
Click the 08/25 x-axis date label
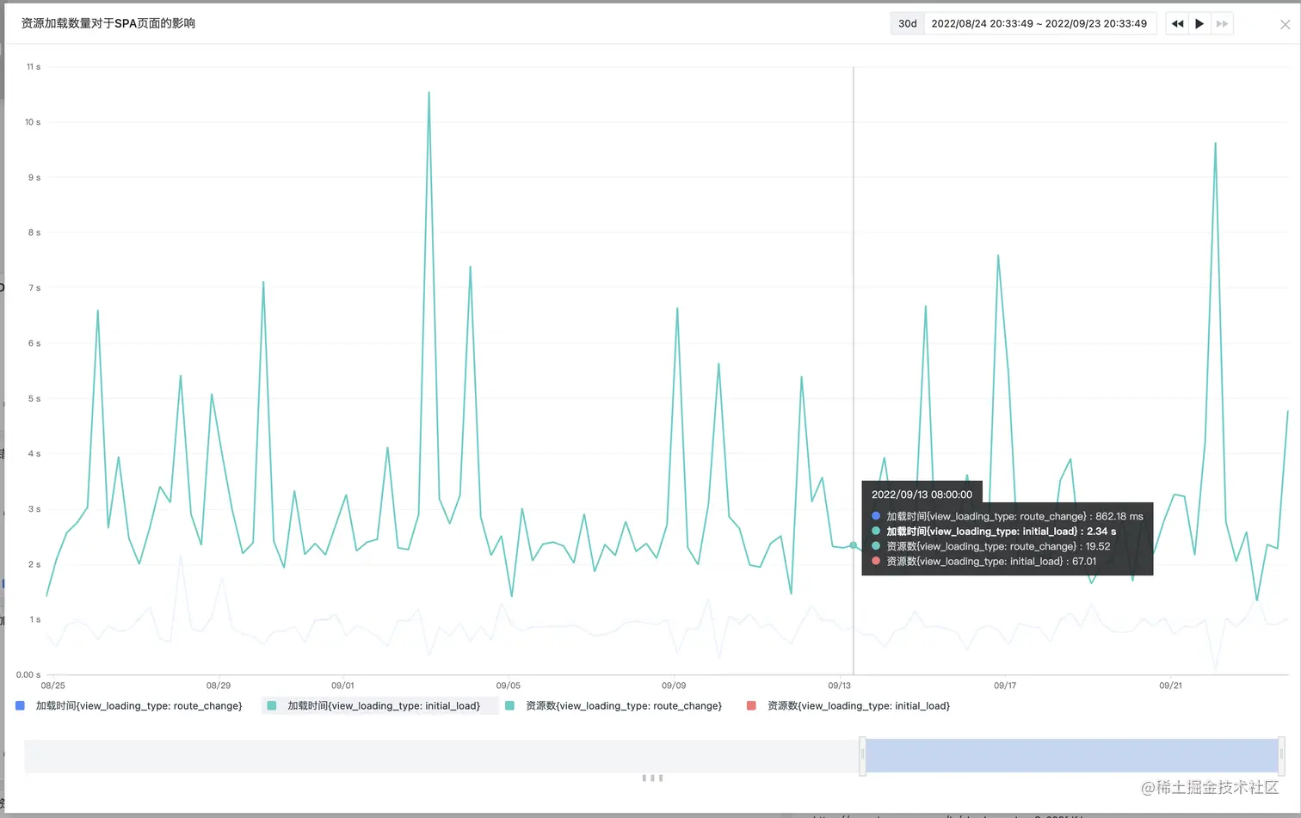[52, 686]
